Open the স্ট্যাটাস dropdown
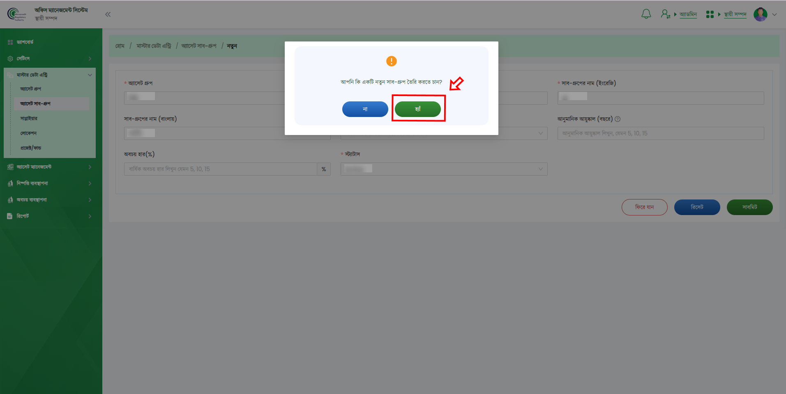 [x=444, y=169]
